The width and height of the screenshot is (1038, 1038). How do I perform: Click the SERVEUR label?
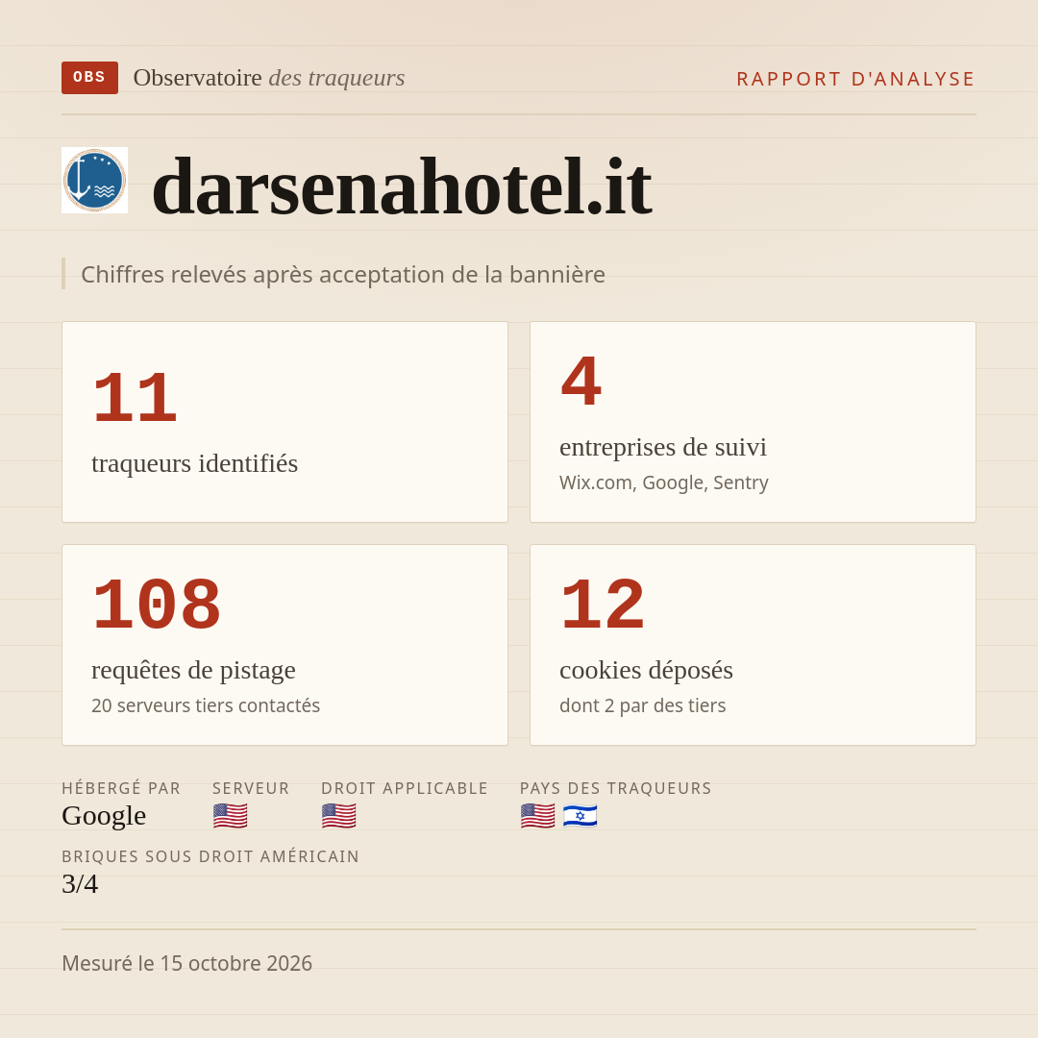251,788
